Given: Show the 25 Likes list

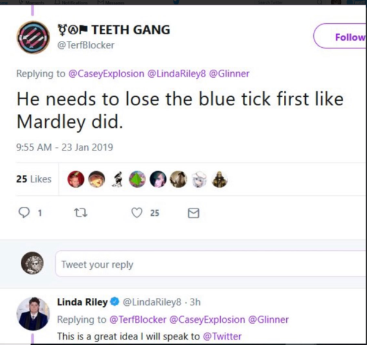Looking at the screenshot, I should 34,179.
